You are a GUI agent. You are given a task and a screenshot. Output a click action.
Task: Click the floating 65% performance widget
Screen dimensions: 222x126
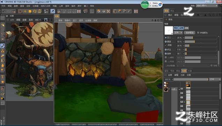(151, 5)
